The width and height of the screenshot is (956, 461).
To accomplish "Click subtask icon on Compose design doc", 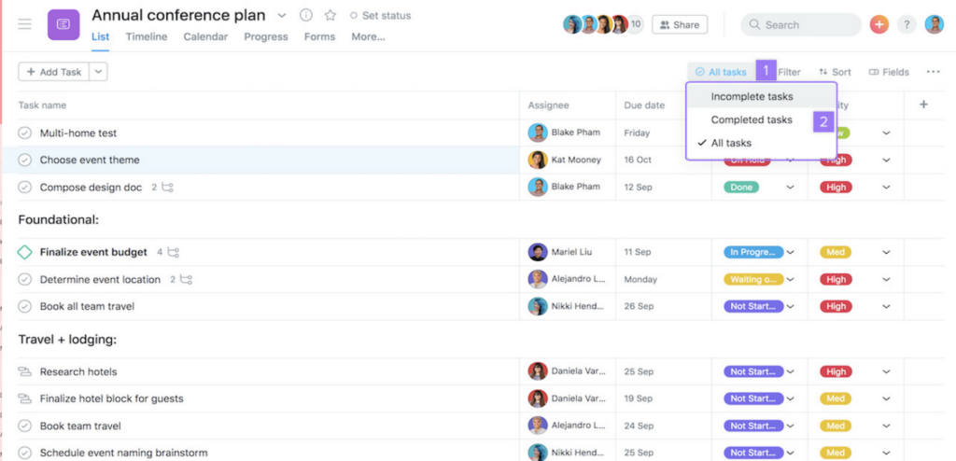I will click(167, 188).
